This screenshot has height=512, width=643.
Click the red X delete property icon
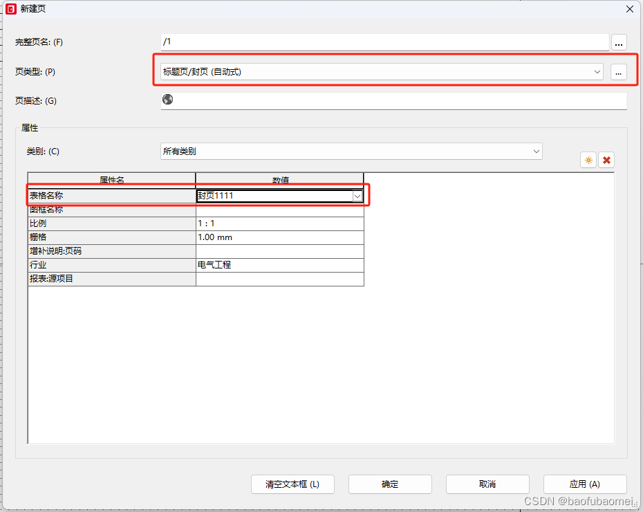coord(606,161)
